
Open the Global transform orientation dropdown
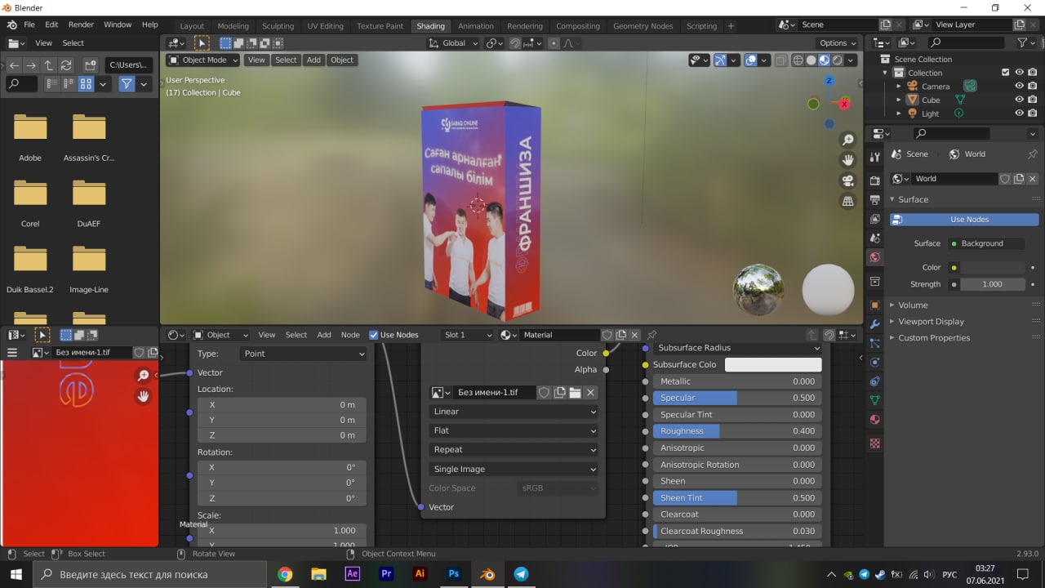(455, 43)
